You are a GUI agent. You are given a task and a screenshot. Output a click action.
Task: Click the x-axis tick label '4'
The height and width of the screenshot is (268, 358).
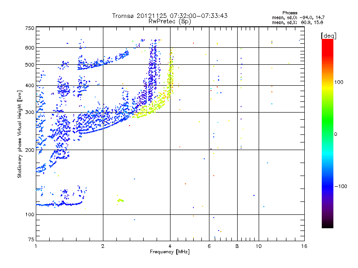pyautogui.click(x=170, y=246)
